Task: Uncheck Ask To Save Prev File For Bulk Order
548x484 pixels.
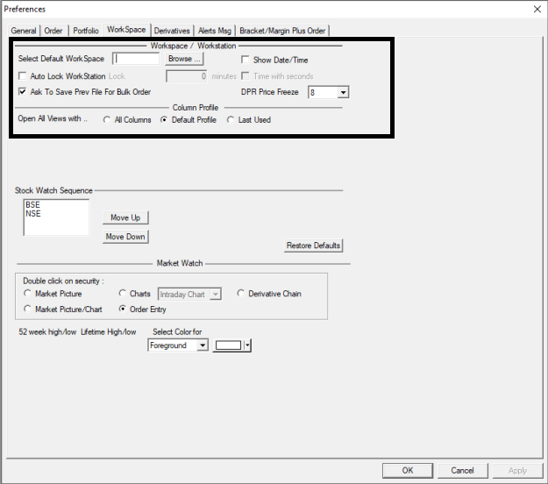Action: 23,91
